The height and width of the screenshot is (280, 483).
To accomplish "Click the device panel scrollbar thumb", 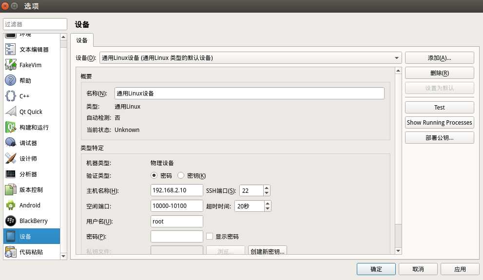I will [x=398, y=236].
